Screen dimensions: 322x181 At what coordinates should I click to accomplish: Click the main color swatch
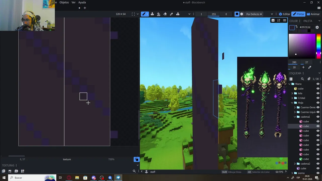click(x=292, y=28)
